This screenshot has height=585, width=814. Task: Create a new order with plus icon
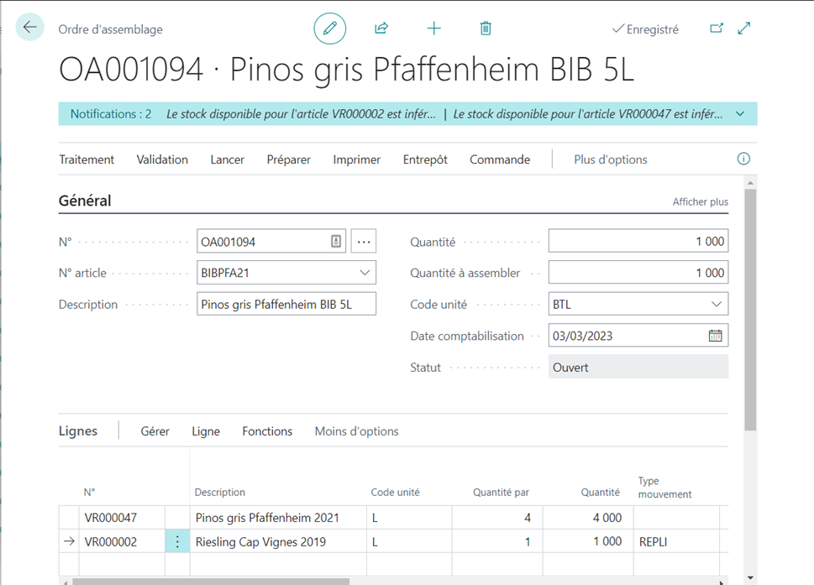point(434,28)
